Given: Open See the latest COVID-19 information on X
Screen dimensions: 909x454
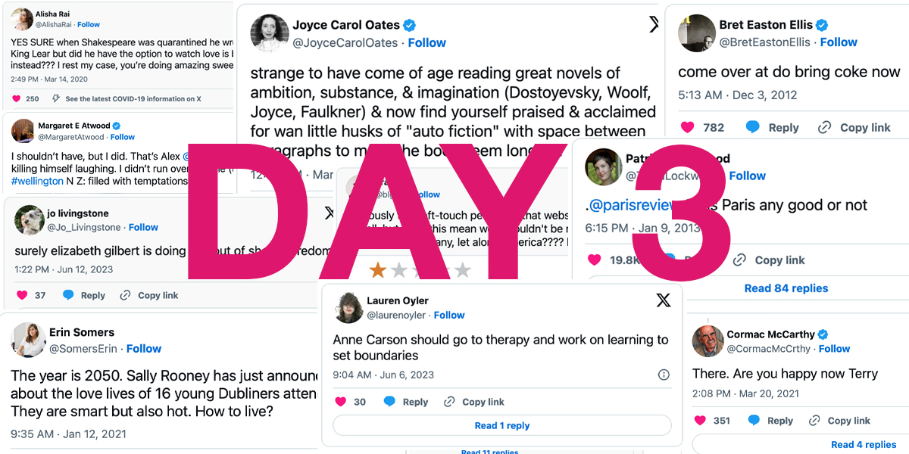Looking at the screenshot, I should (x=133, y=99).
